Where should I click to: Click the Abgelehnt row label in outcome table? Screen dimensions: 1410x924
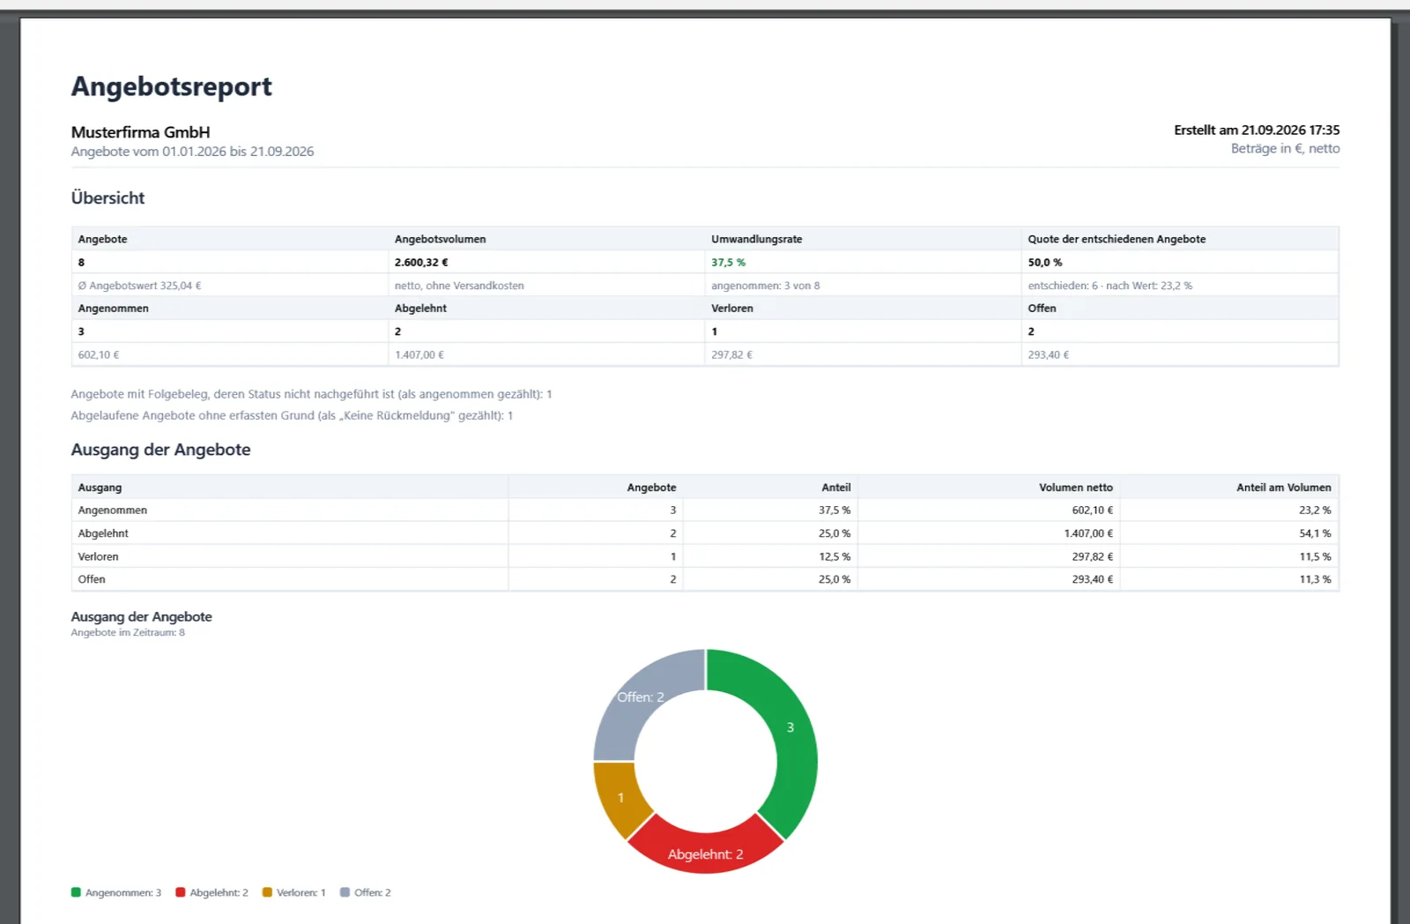click(103, 533)
